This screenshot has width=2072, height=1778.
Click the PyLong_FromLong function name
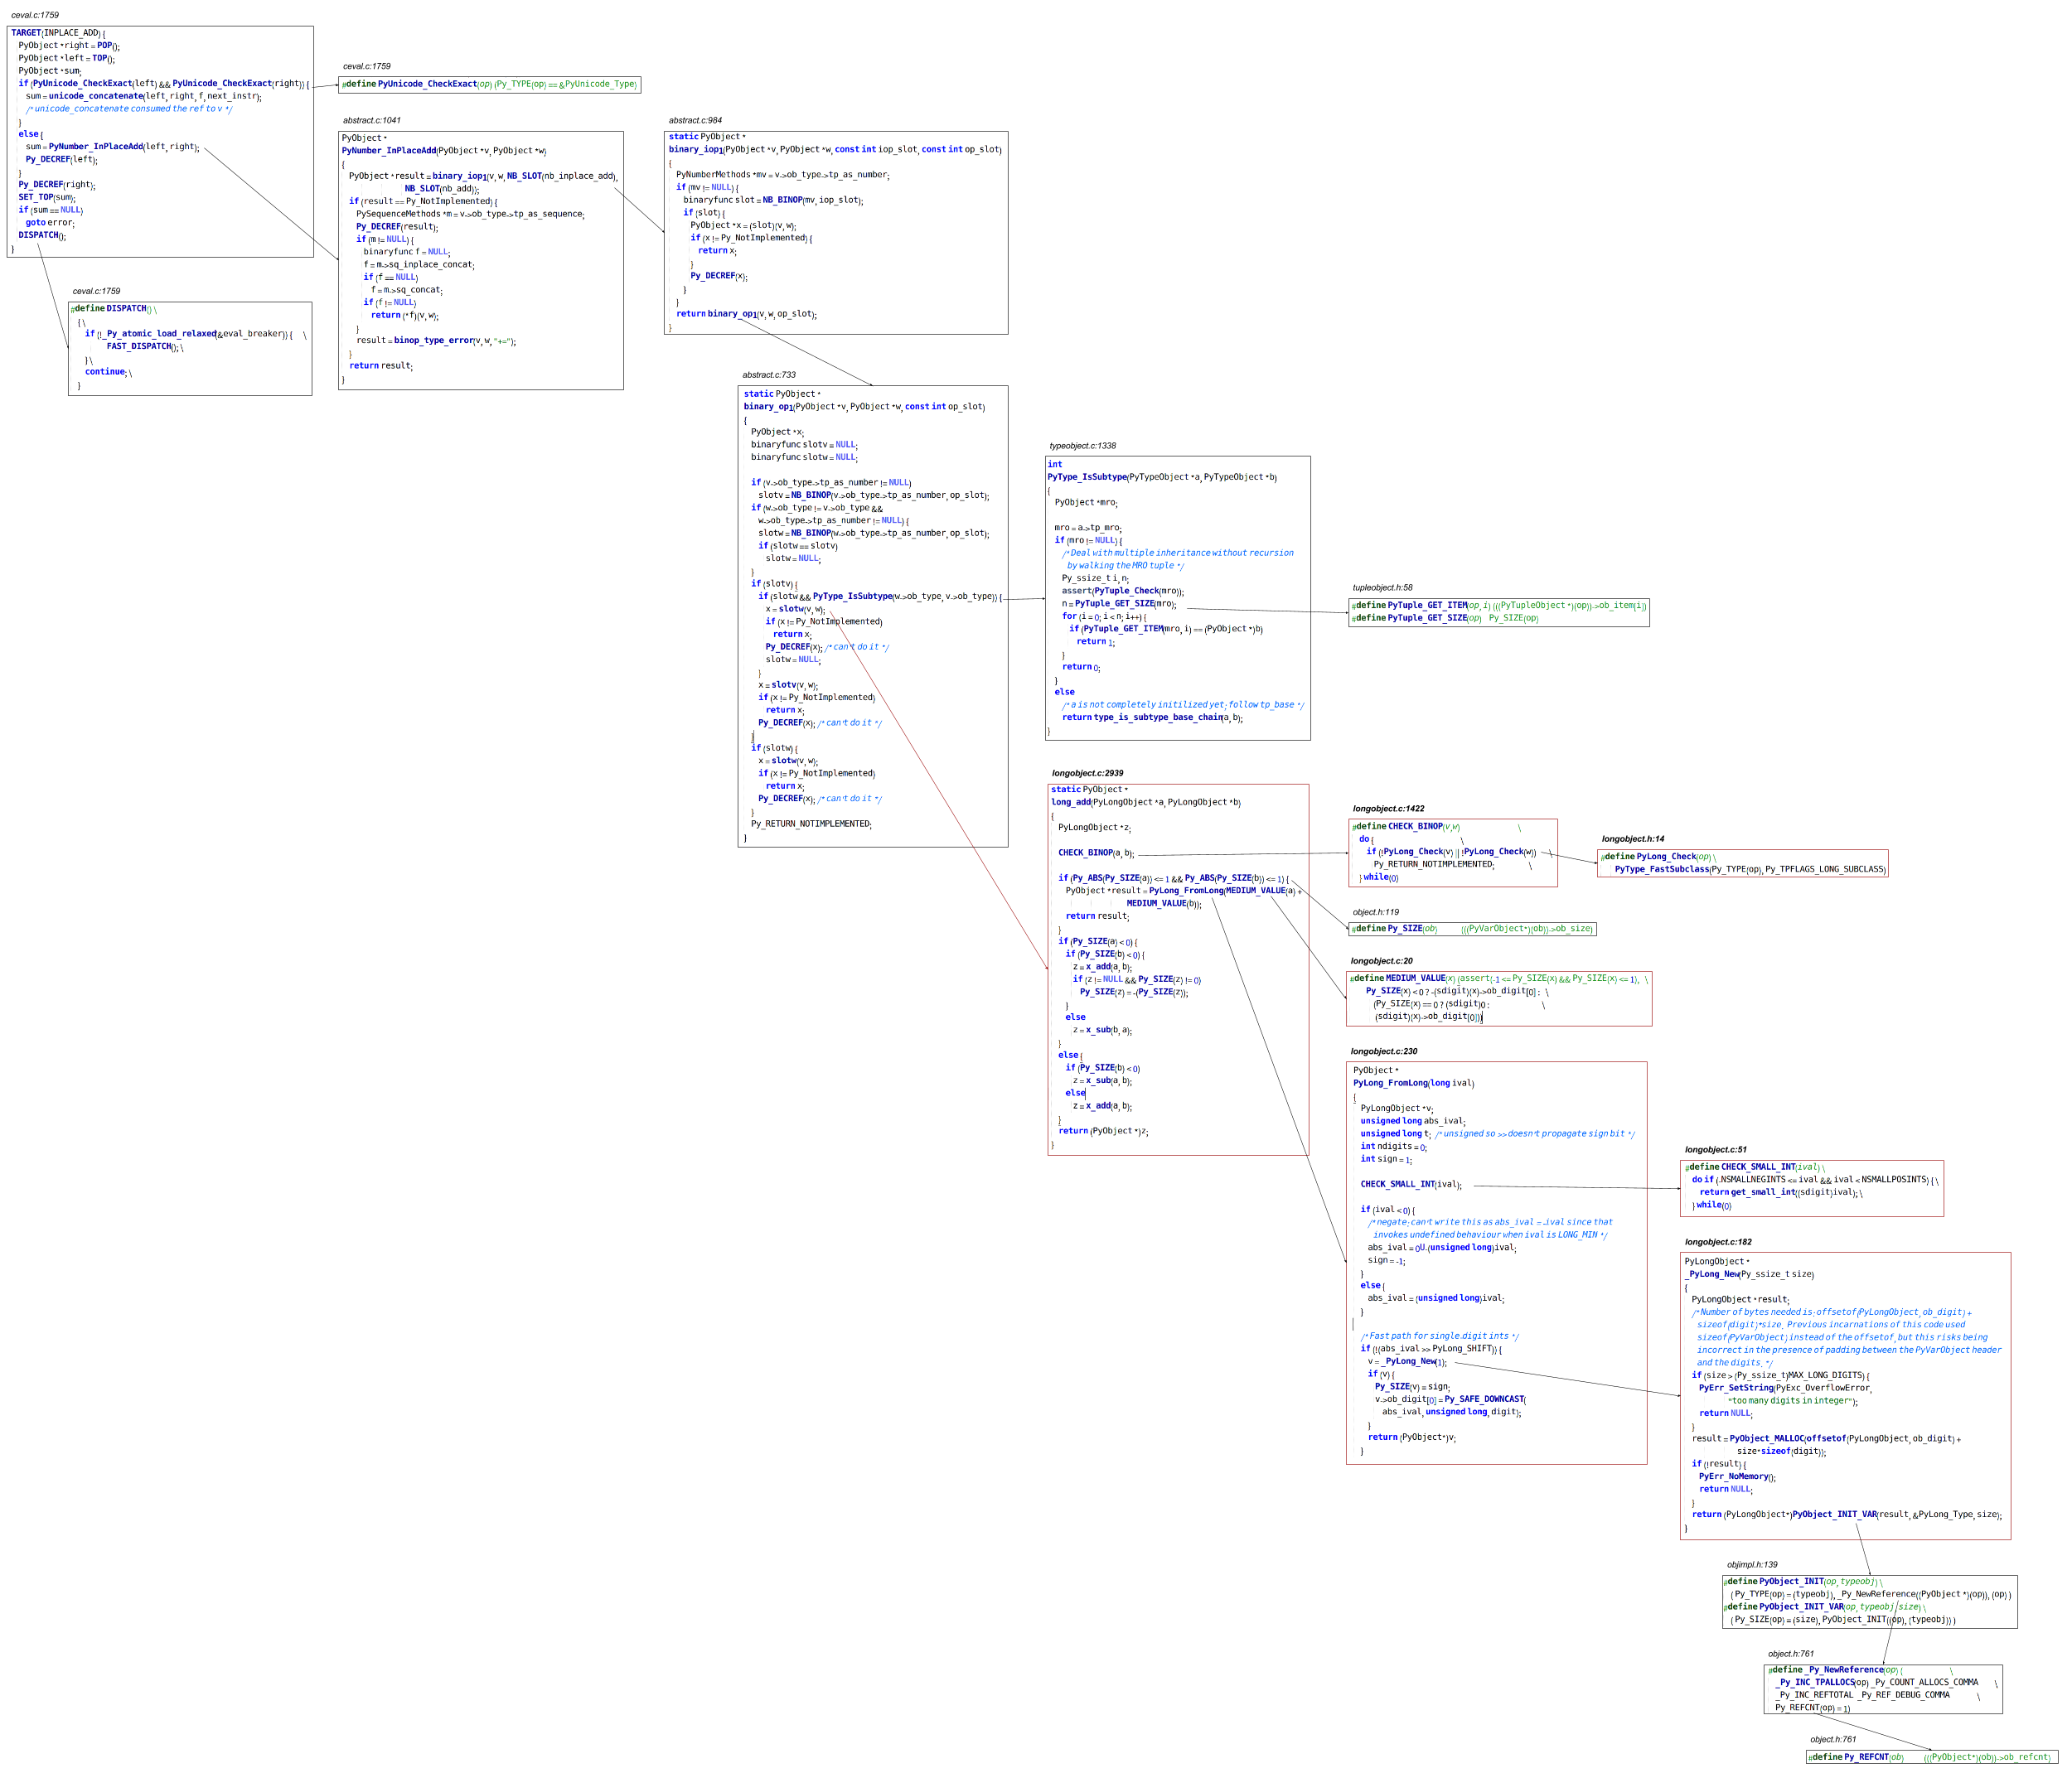pos(1389,1082)
